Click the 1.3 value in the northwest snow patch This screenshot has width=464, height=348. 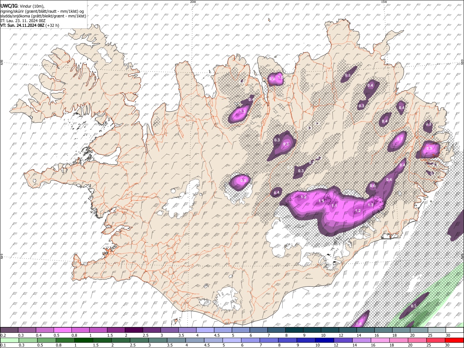(x=243, y=111)
